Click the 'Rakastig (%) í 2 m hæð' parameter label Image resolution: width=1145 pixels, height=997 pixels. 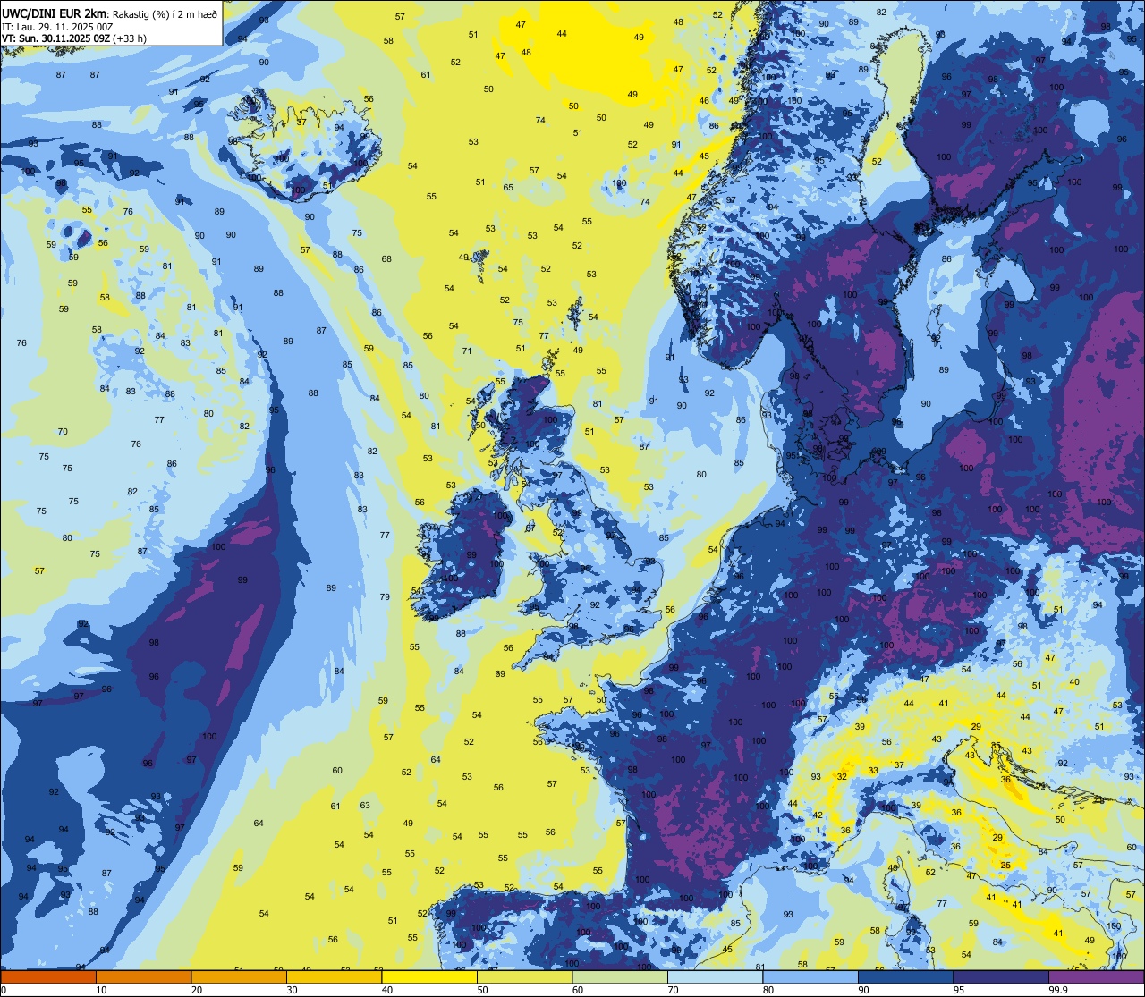tap(165, 13)
